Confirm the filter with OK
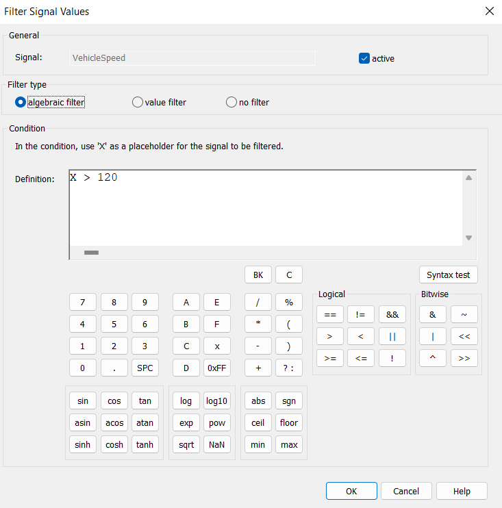The height and width of the screenshot is (508, 502). tap(351, 491)
